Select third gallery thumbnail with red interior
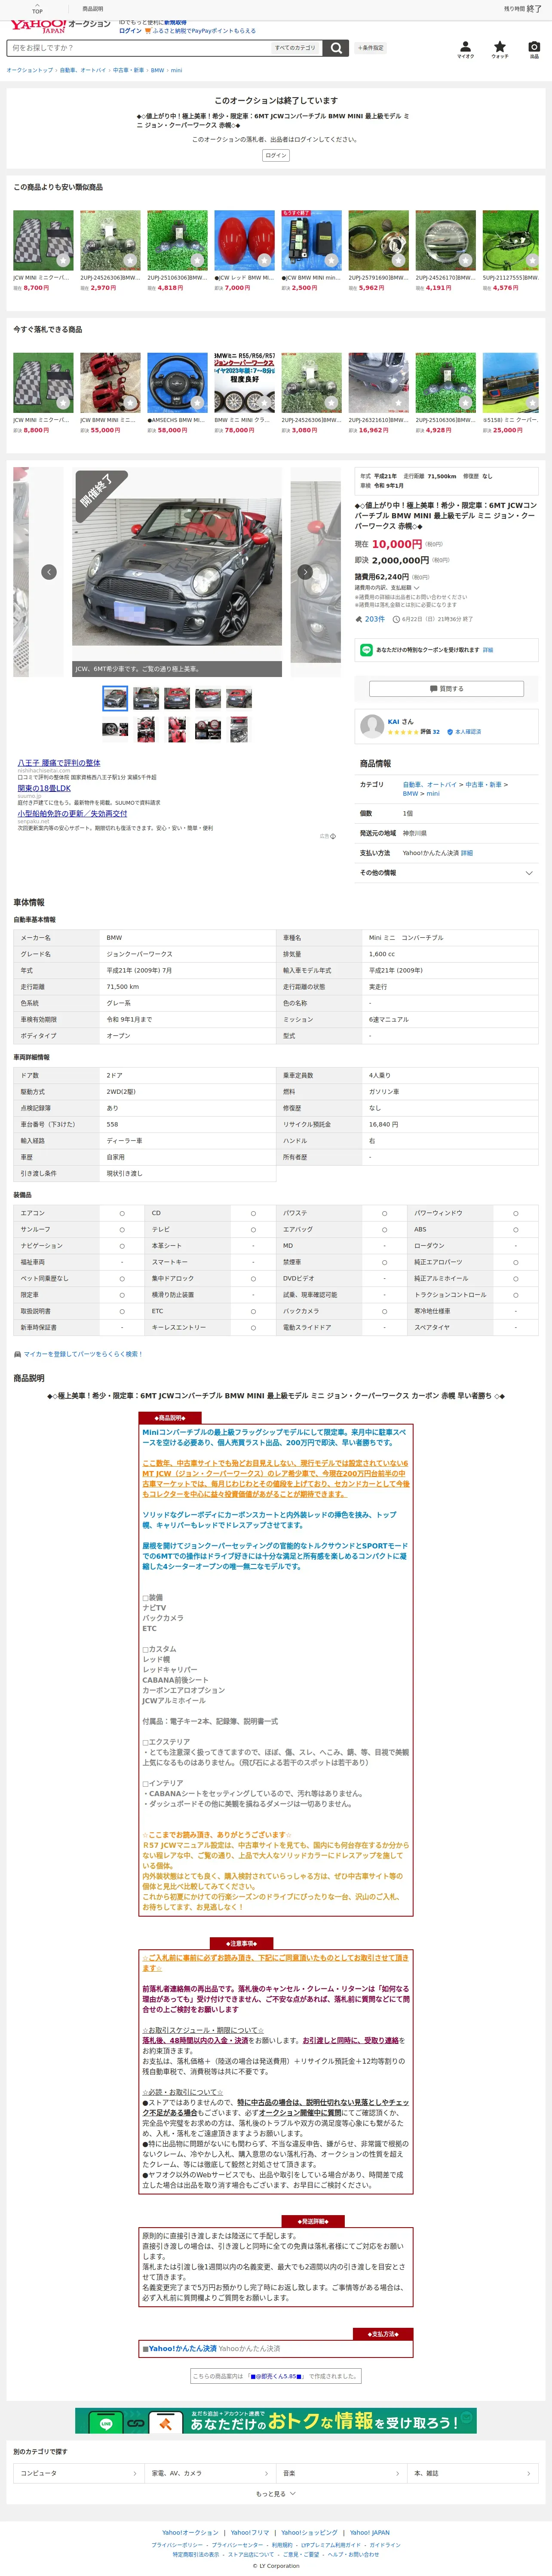This screenshot has width=552, height=2576. click(177, 698)
